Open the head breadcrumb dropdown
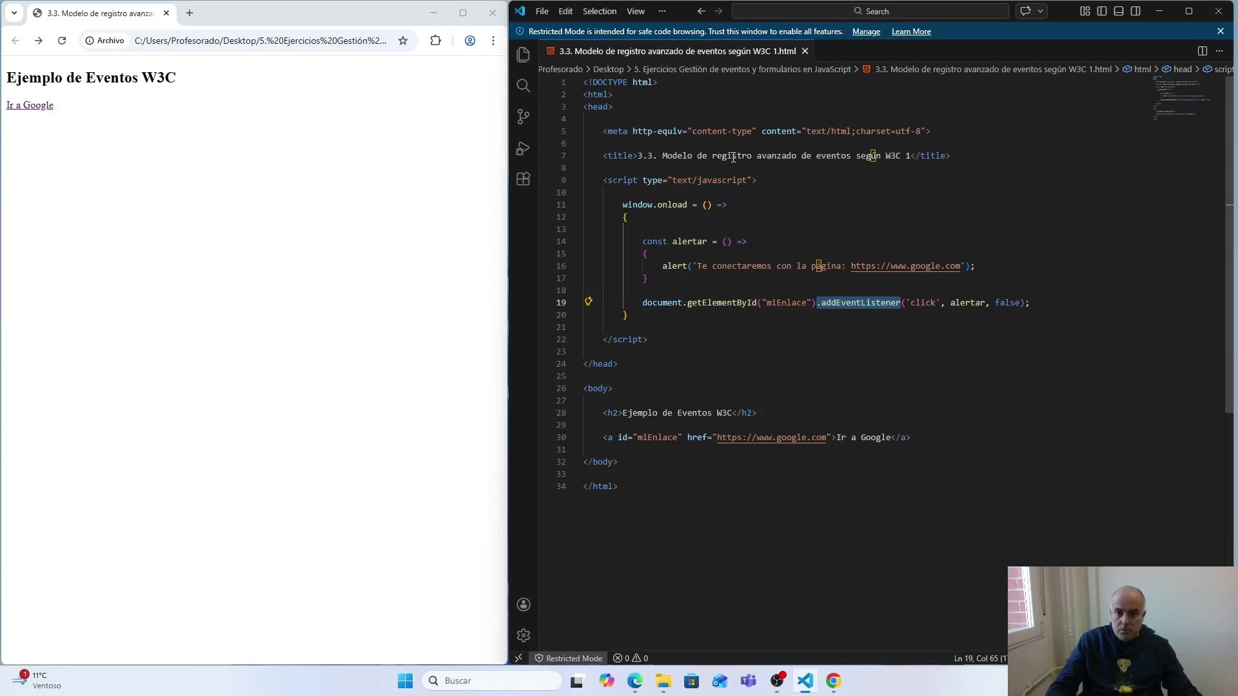Screen dimensions: 1238x696 pos(1177,69)
